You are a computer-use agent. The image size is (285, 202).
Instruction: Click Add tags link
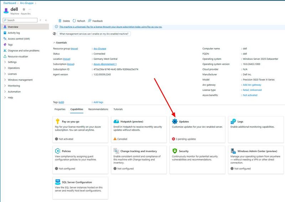98,102
